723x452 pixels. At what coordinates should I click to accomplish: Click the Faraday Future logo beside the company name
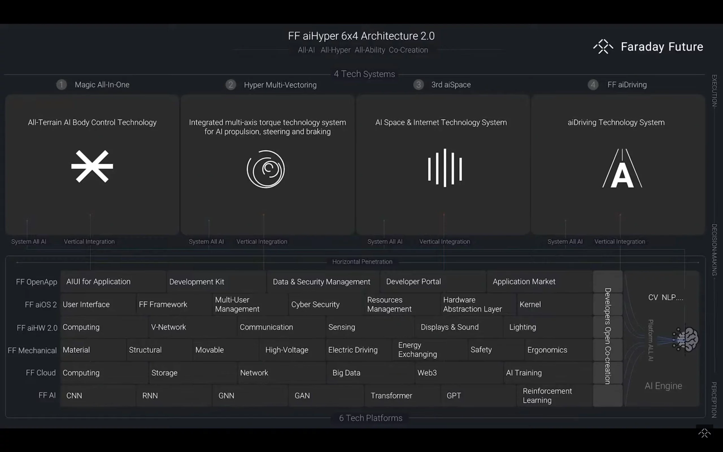pyautogui.click(x=603, y=47)
